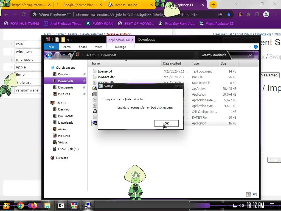Sort files by Name column
Image resolution: width=281 pixels, height=211 pixels.
tap(96, 63)
